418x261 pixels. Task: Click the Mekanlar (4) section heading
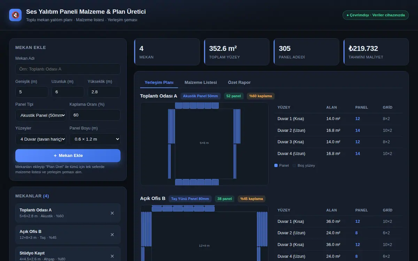click(x=32, y=196)
